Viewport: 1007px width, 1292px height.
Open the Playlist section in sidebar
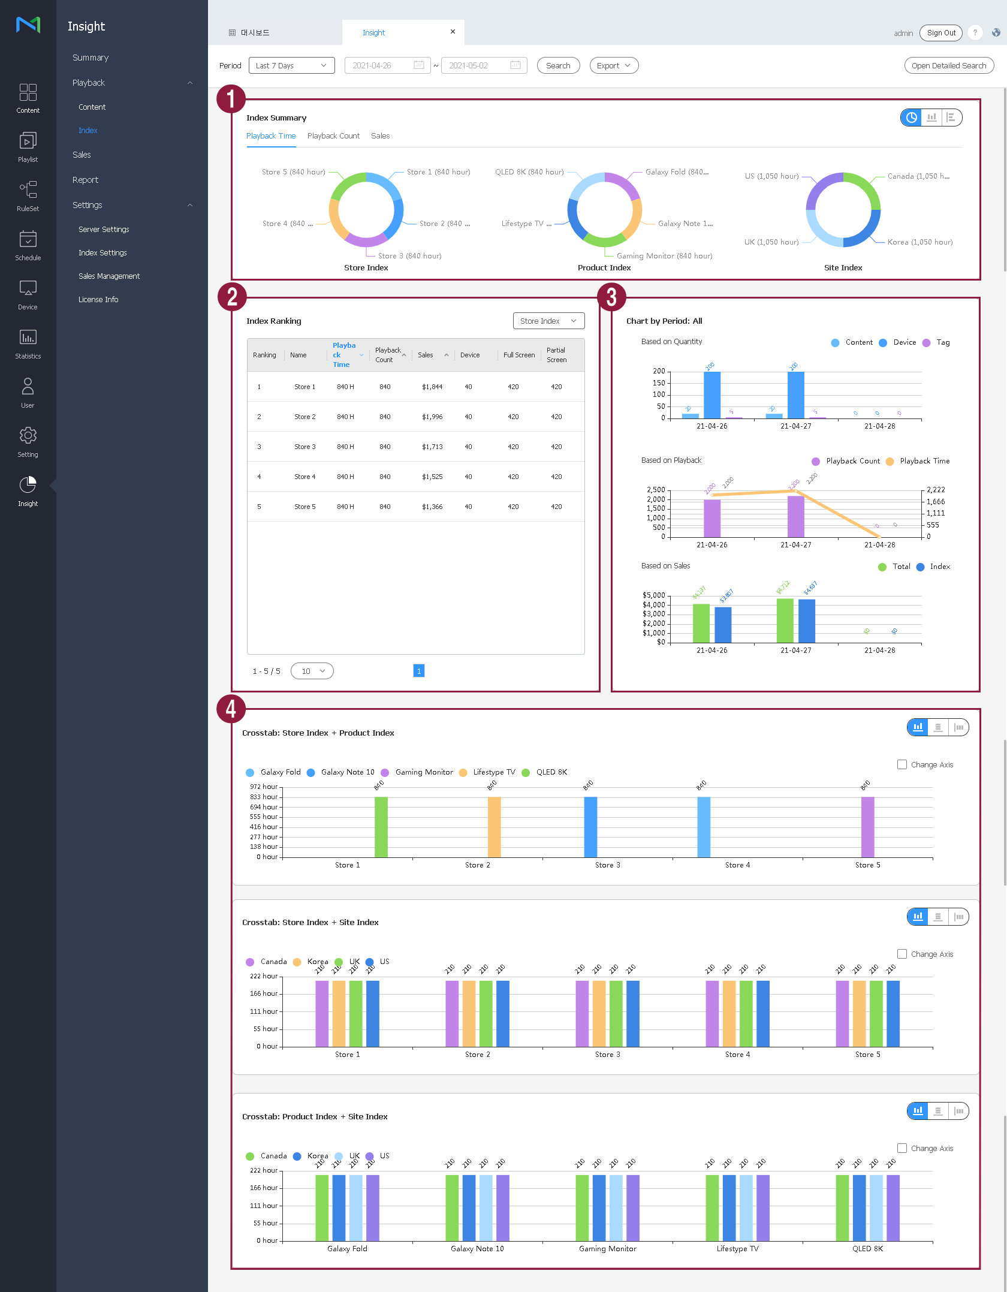28,147
